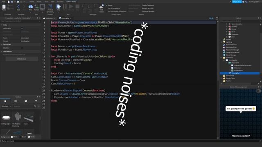Click the binoculars icon in quick access bar
Viewport: 262px width, 147px height.
click(x=12, y=2)
